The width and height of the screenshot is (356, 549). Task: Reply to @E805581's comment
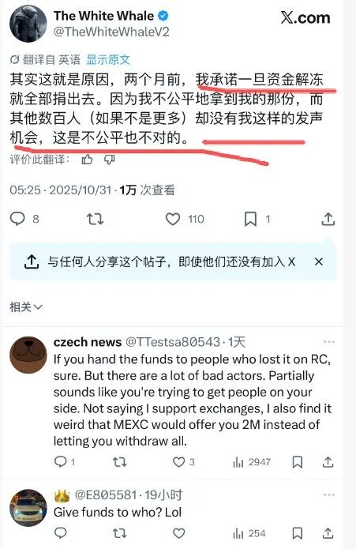61,533
